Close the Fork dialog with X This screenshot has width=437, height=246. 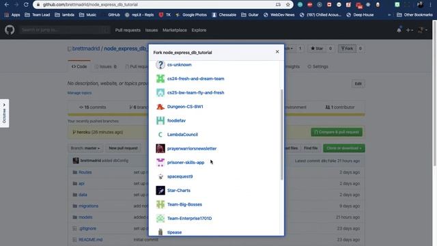tap(277, 52)
